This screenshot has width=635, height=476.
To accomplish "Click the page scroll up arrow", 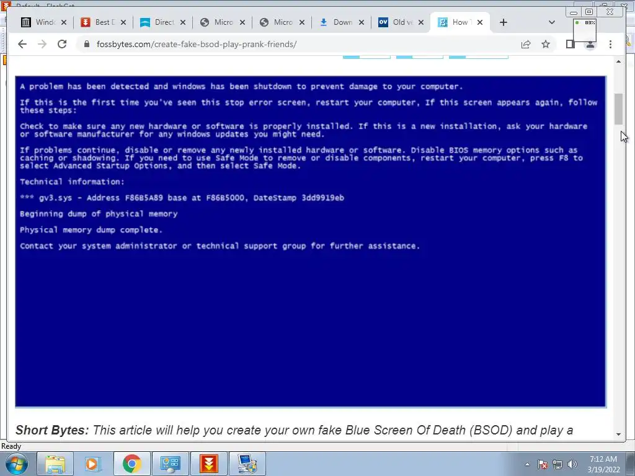I will 618,61.
